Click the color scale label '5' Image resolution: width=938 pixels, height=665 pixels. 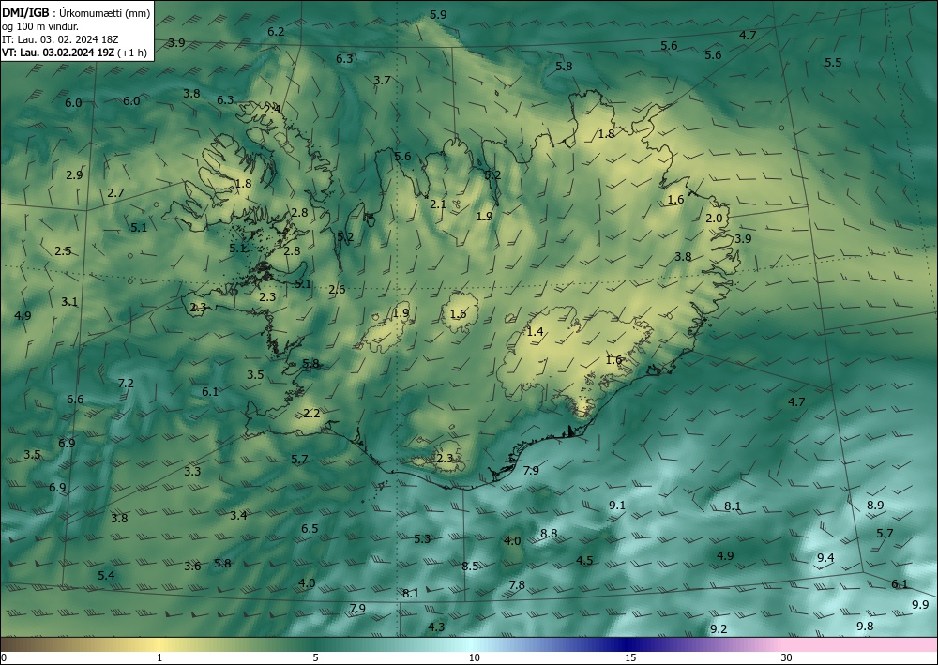315,657
